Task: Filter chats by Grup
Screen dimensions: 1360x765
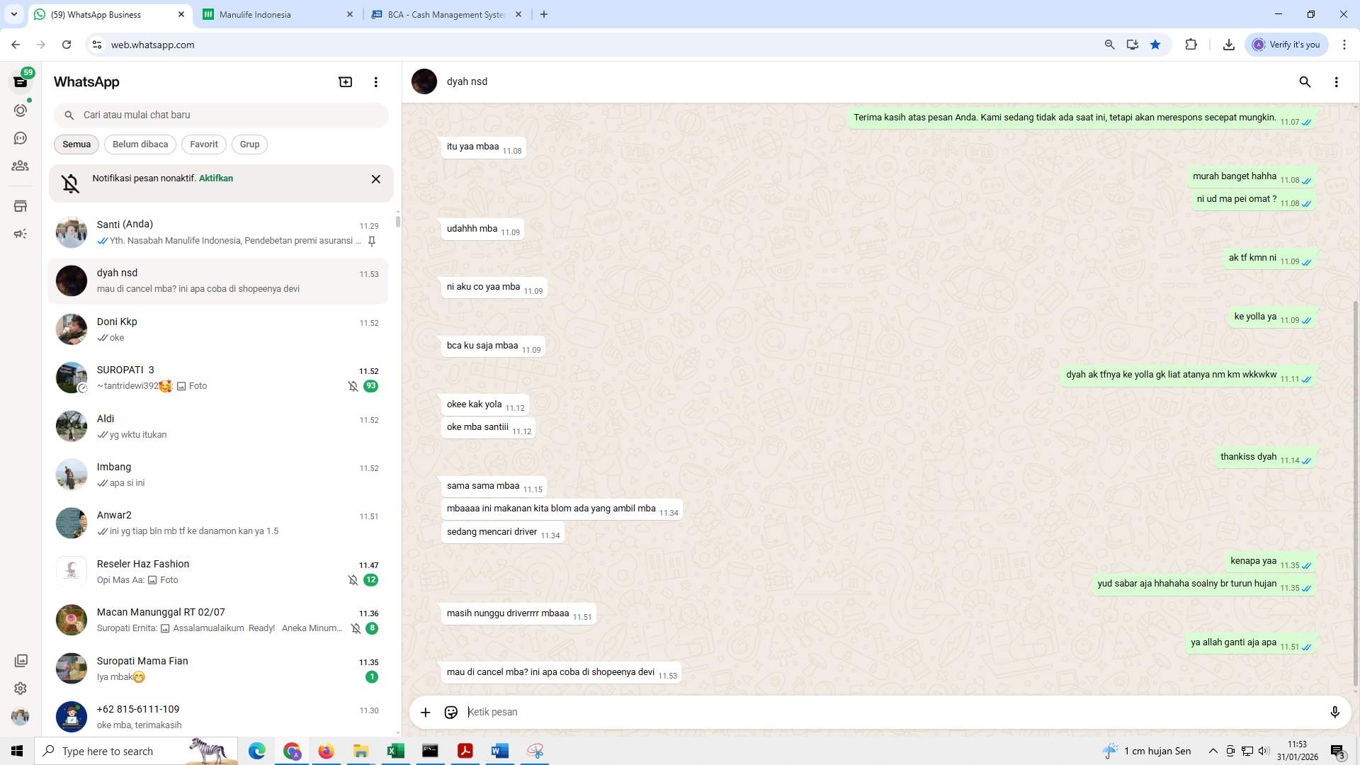Action: (249, 144)
